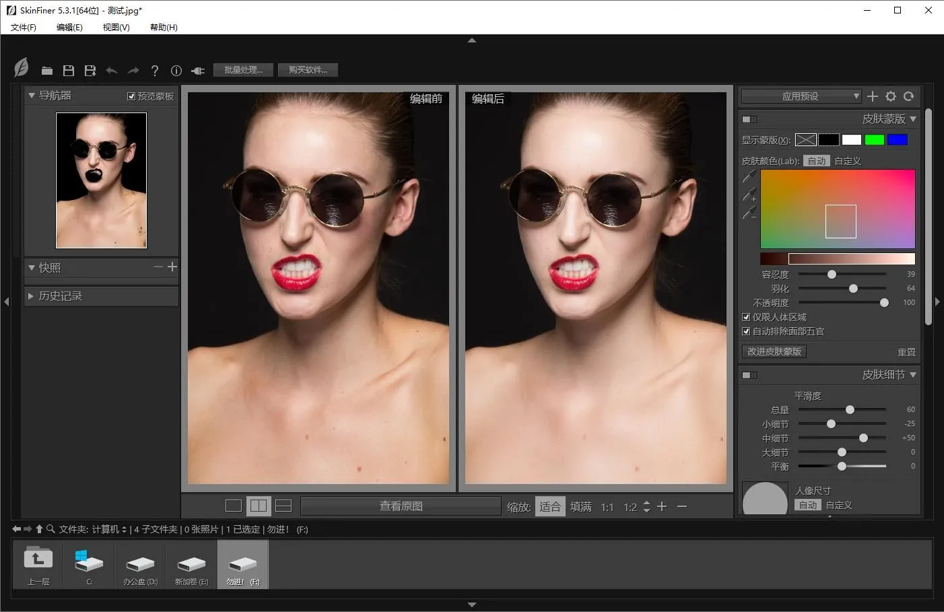944x612 pixels.
Task: Open the 视图(V) menu
Action: point(116,27)
